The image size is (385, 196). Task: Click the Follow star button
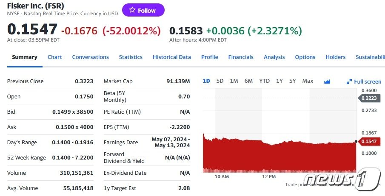[x=143, y=10]
